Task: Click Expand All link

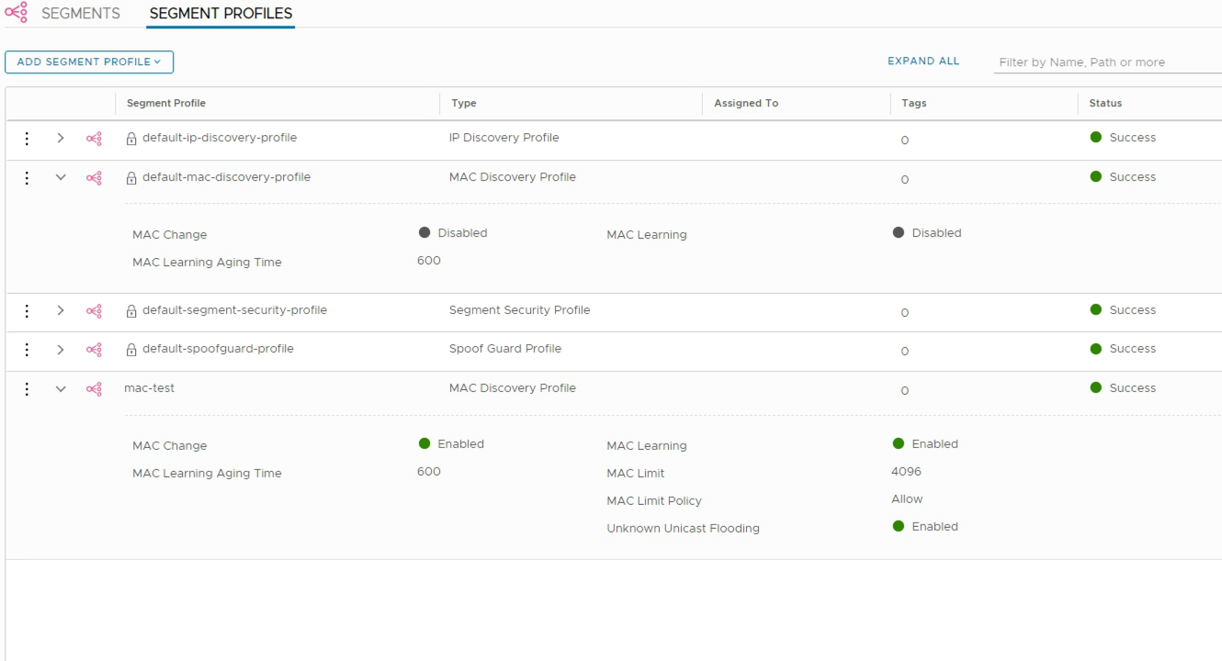Action: click(923, 62)
